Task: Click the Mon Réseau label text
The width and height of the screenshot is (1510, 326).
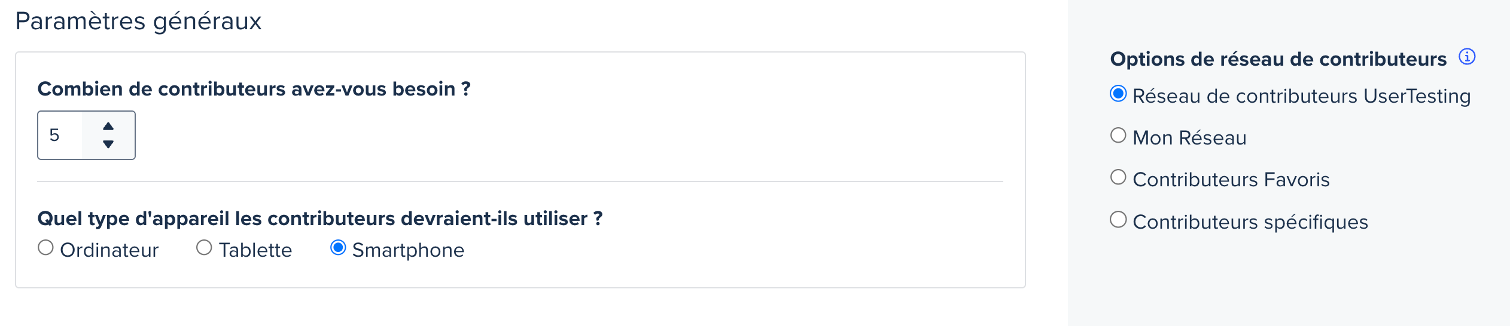Action: click(1189, 138)
